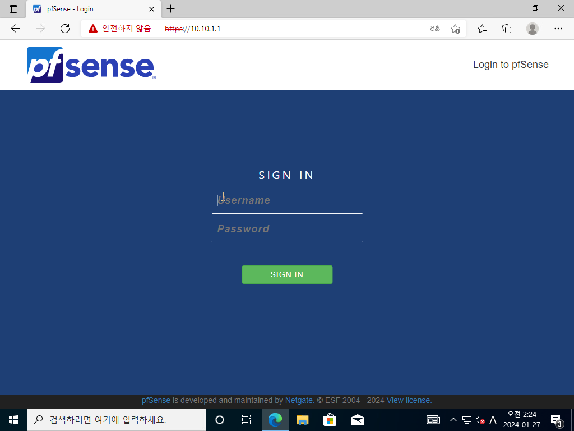The width and height of the screenshot is (574, 431).
Task: Open the pfSense footer link
Action: [156, 400]
